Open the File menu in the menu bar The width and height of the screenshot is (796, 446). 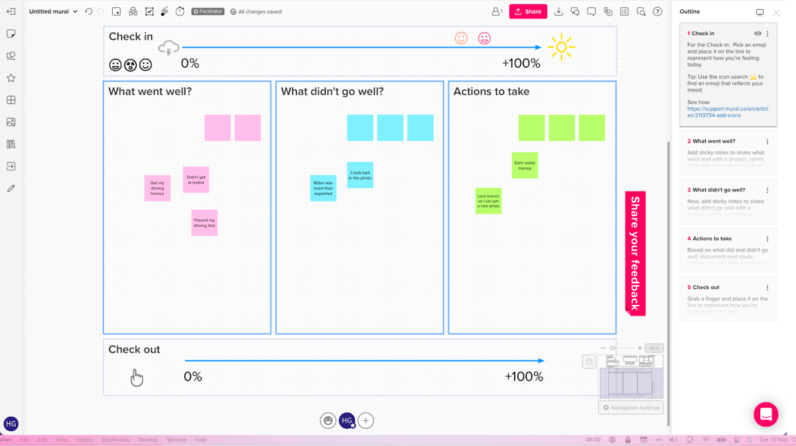25,439
